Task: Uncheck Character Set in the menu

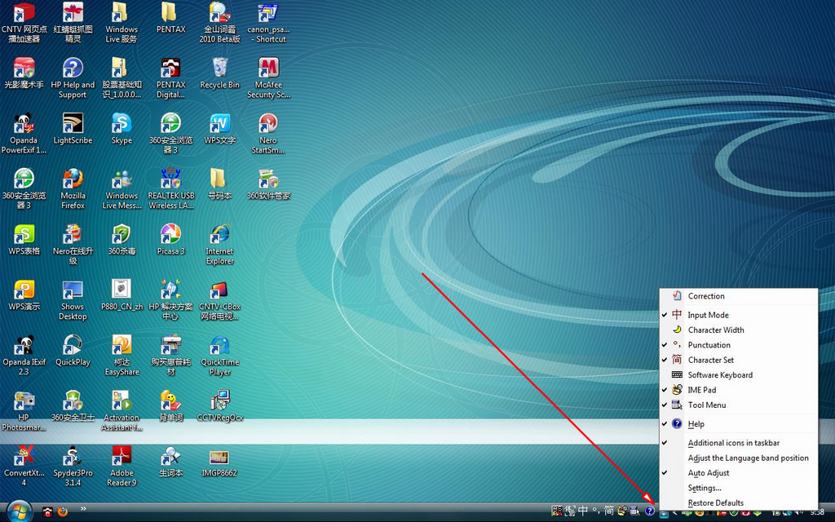Action: (x=738, y=360)
